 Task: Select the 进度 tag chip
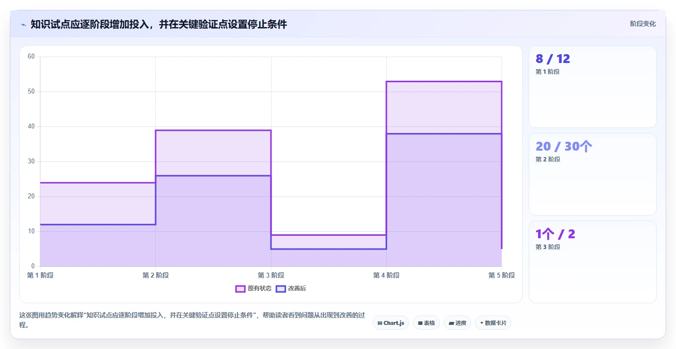pyautogui.click(x=457, y=323)
